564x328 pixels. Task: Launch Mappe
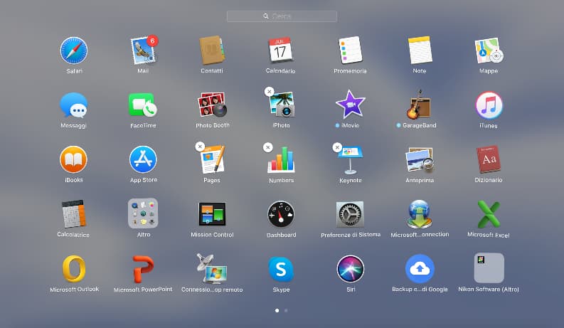[x=489, y=51]
